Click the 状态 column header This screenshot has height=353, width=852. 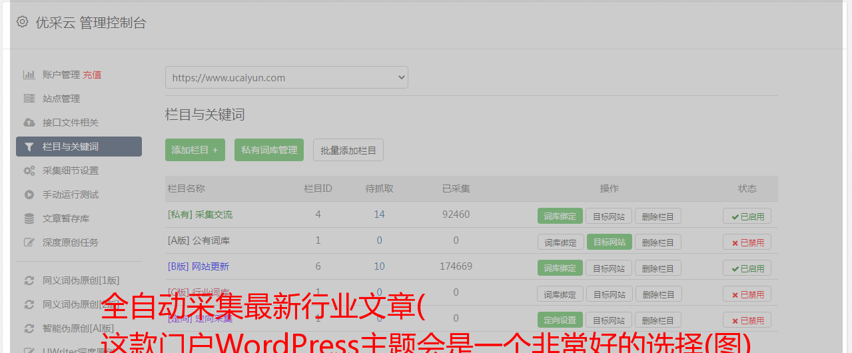tap(747, 188)
